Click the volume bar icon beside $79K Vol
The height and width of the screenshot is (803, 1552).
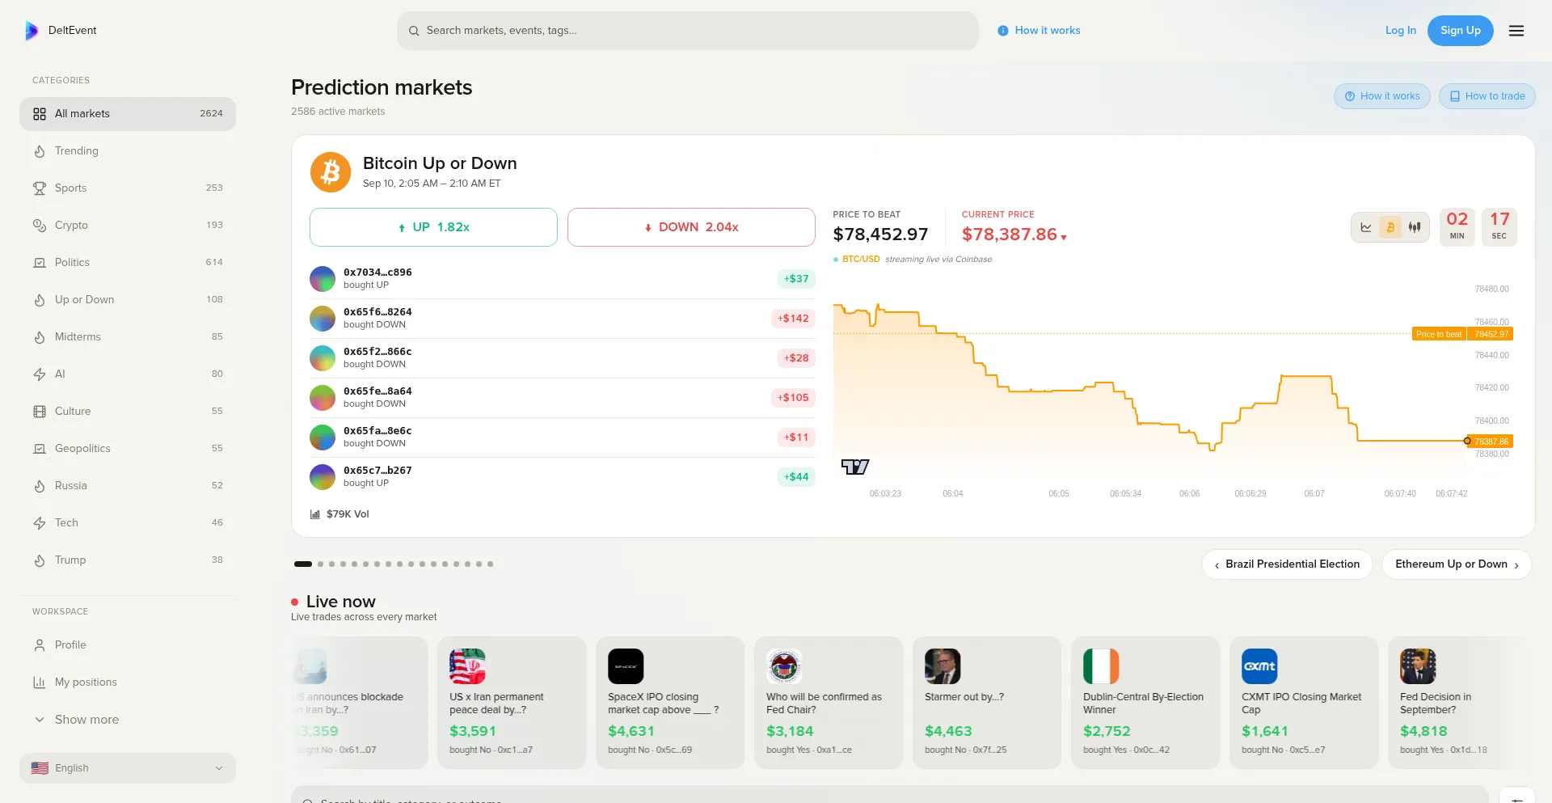coord(315,514)
